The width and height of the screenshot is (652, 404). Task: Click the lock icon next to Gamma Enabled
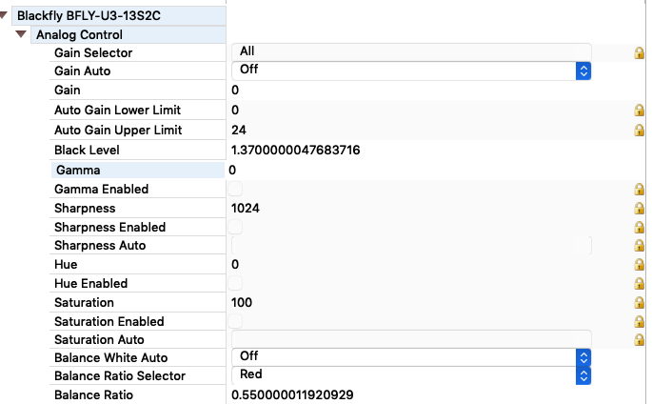(639, 190)
